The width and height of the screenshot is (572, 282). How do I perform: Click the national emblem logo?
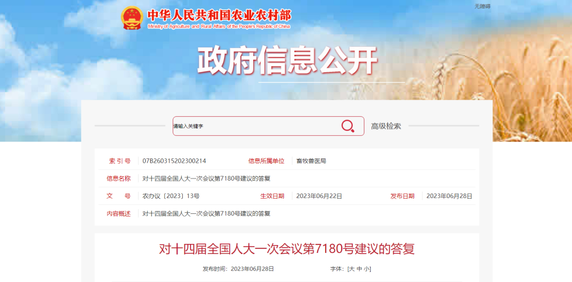(132, 18)
